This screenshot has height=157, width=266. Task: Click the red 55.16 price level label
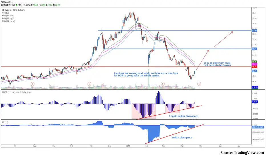[255, 67]
